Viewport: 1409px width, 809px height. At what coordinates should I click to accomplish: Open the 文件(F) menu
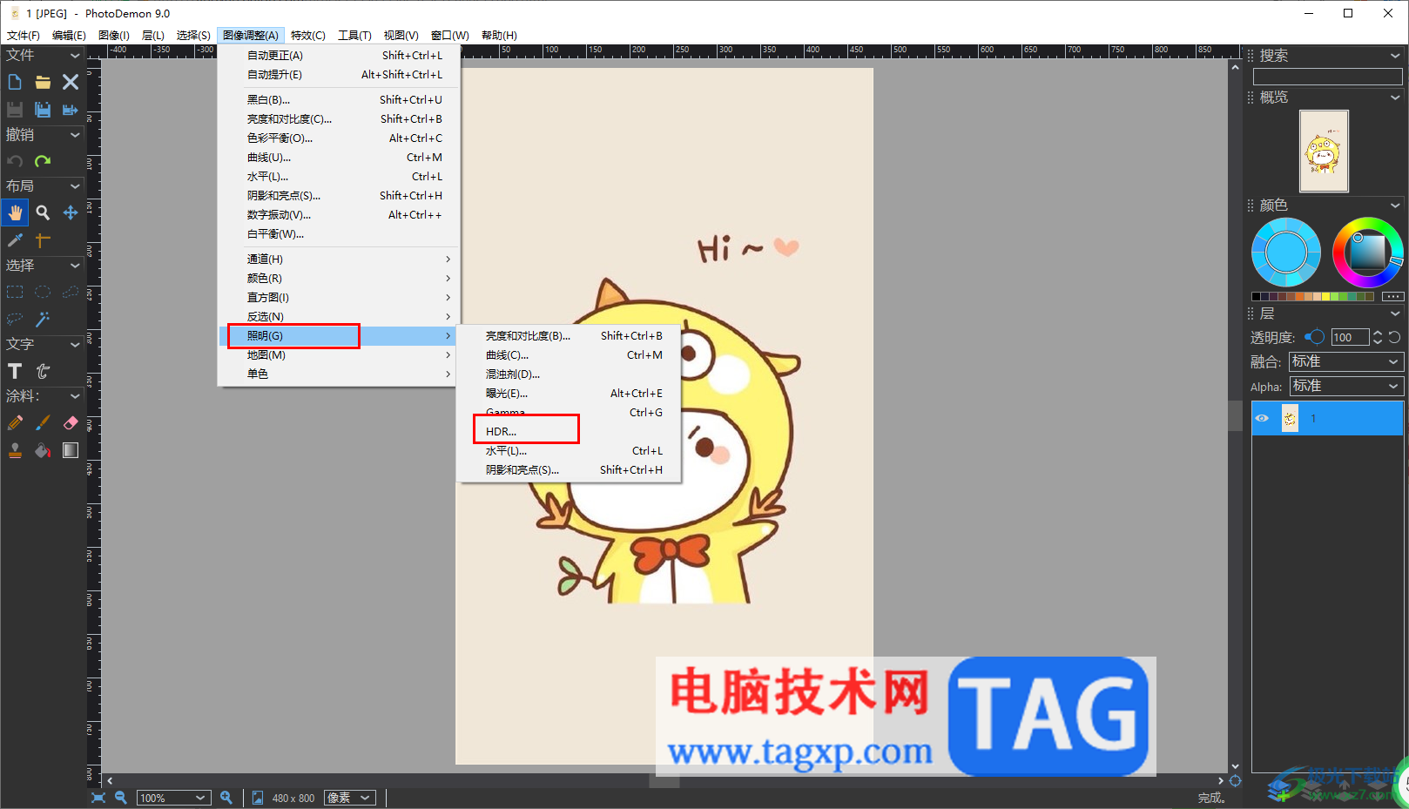(24, 36)
